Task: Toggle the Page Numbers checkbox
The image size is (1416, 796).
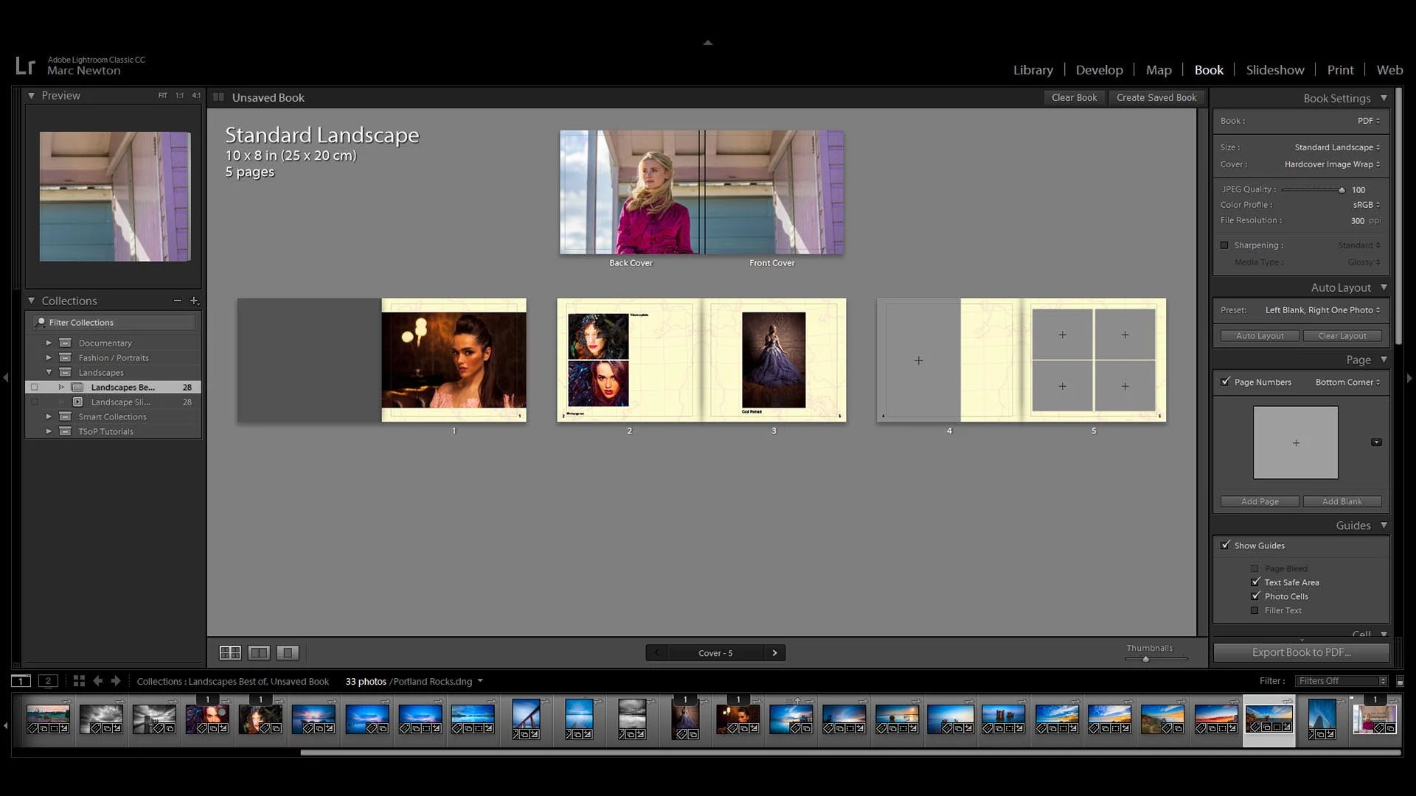Action: [1226, 382]
